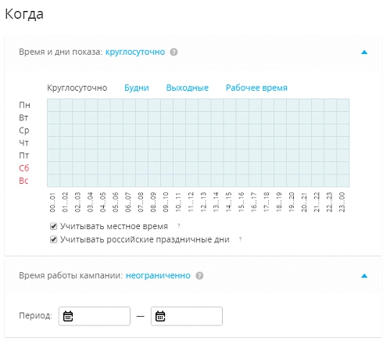Select the Круглосуточно schedule preset

(77, 88)
